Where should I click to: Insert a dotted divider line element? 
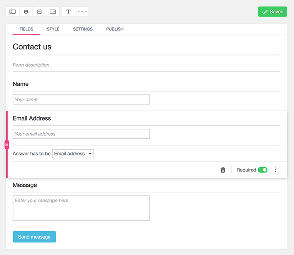click(x=82, y=12)
